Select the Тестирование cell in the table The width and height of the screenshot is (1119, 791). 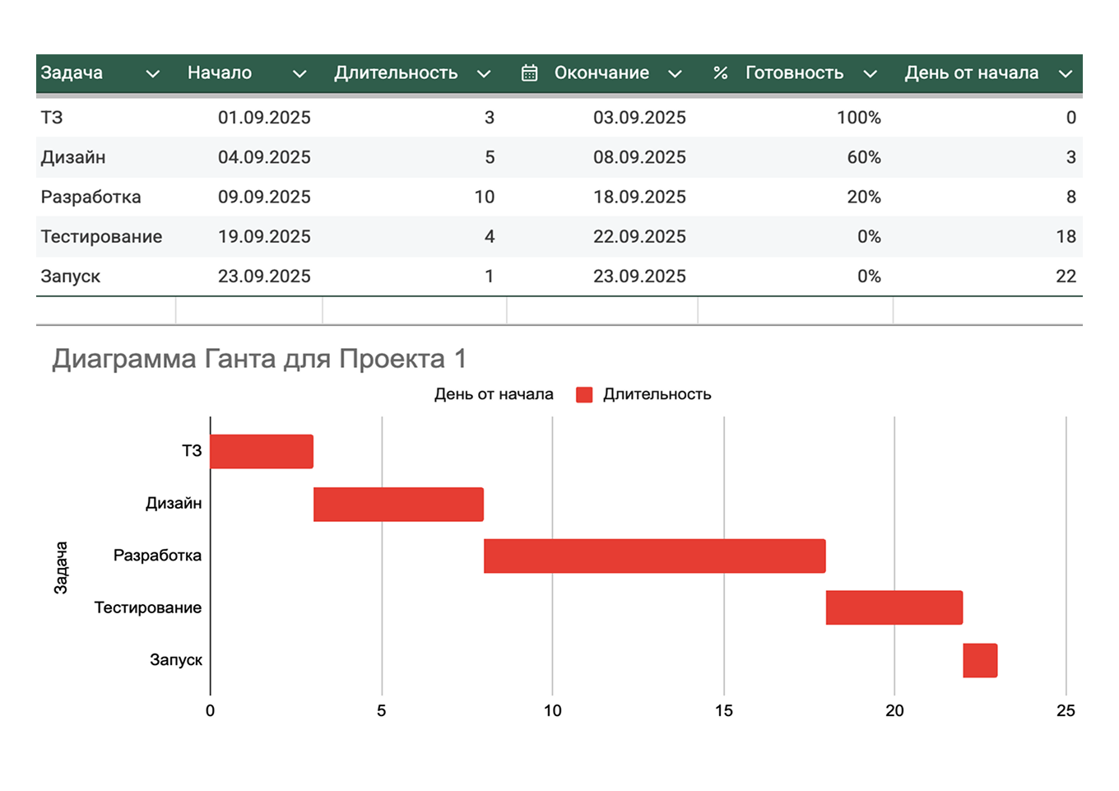click(x=102, y=236)
